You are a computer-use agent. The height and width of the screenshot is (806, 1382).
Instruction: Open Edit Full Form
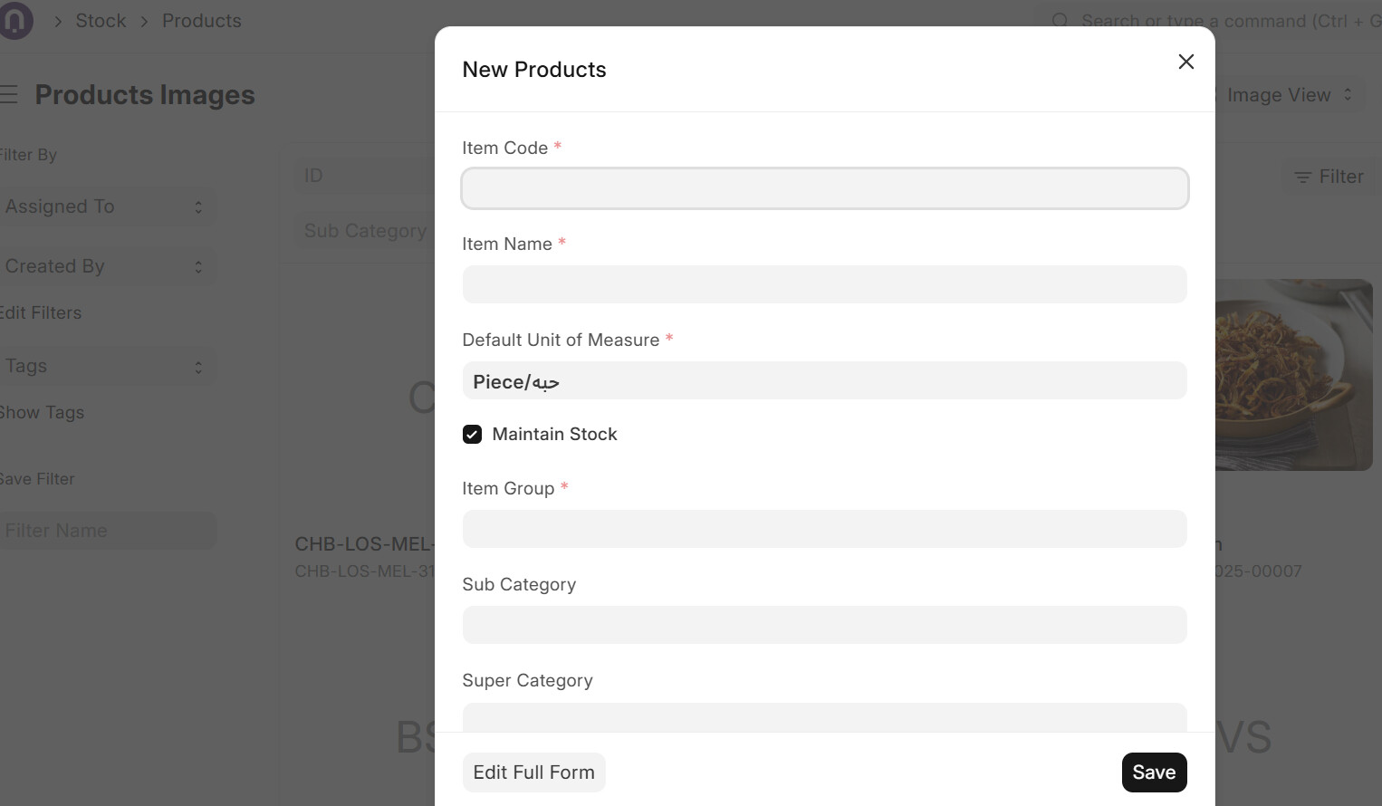point(533,772)
